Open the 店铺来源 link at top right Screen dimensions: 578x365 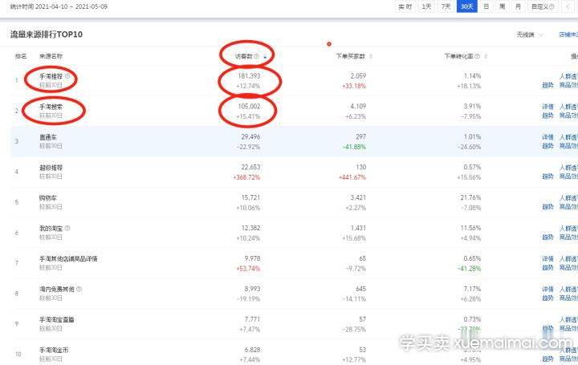568,34
